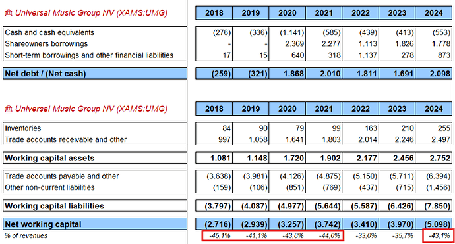
Task: Select the 2018 column header in the net debt table
Action: [x=214, y=13]
